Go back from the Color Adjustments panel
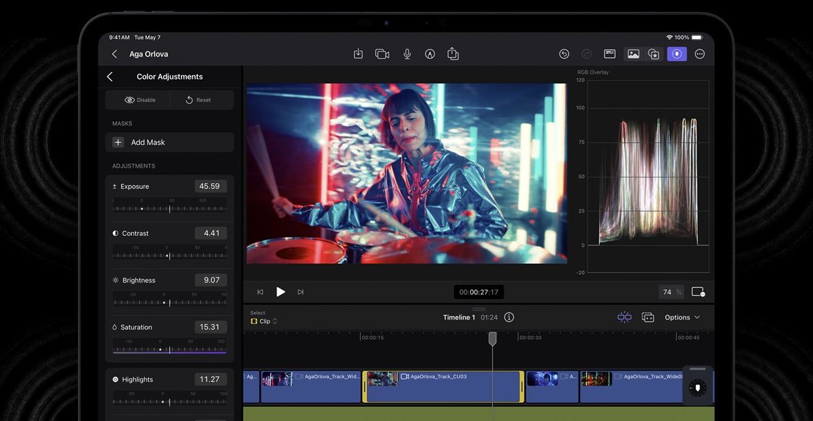 click(x=110, y=77)
